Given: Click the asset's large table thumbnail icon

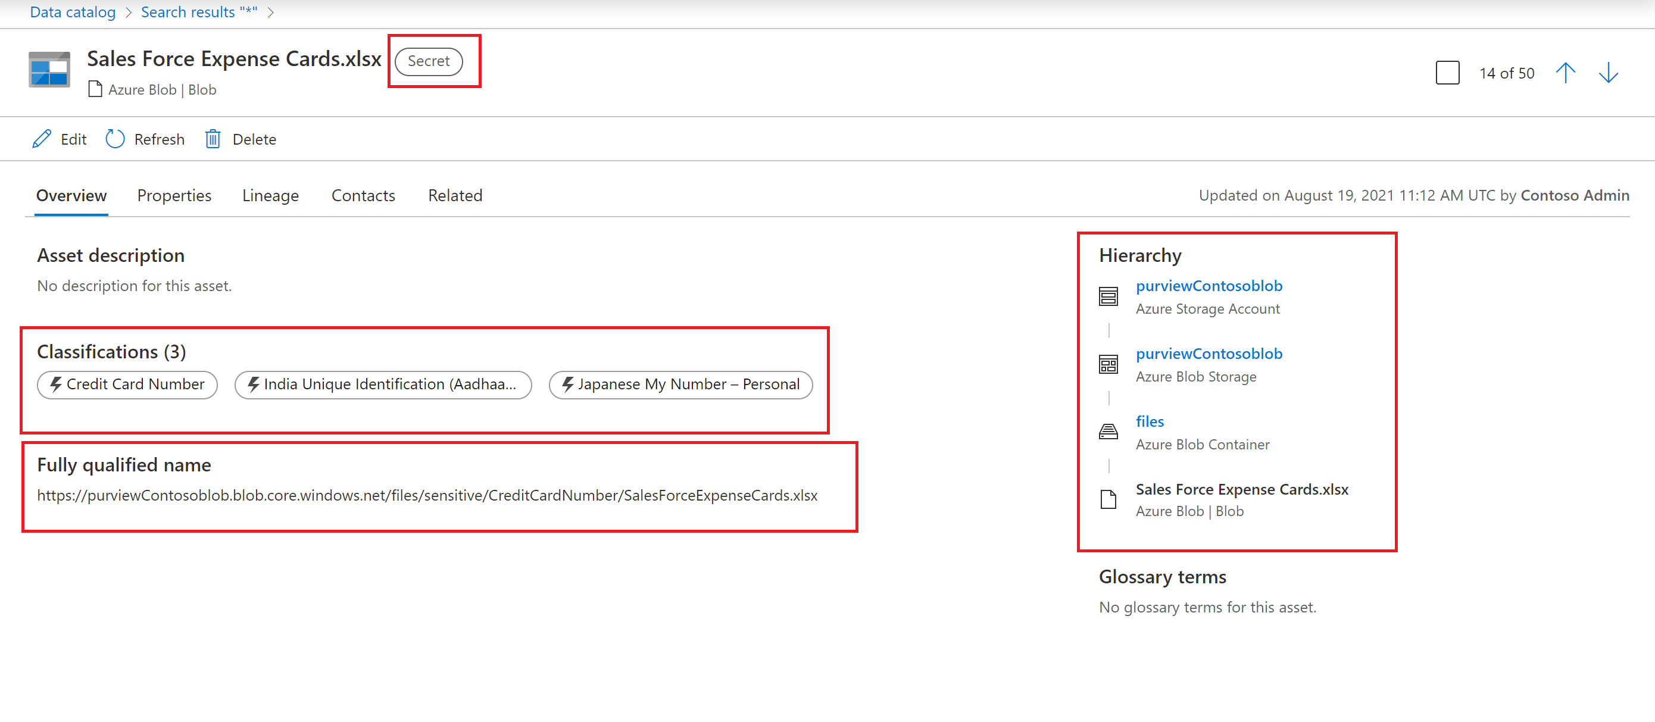Looking at the screenshot, I should [49, 70].
